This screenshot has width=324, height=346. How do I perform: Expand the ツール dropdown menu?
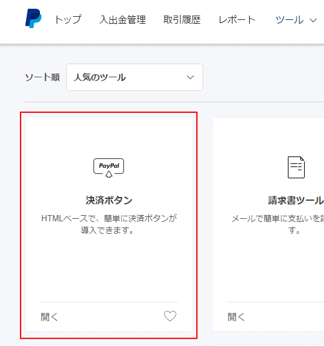296,20
